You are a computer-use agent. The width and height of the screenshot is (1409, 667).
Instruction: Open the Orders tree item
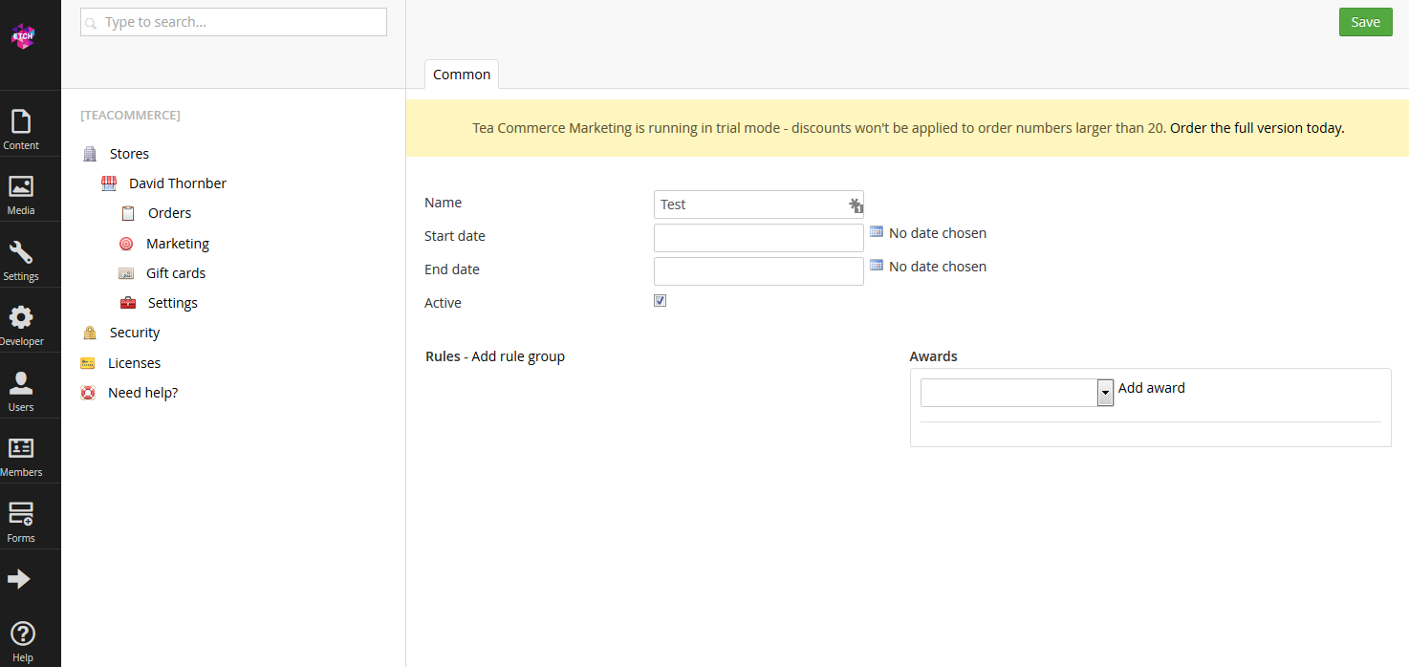pyautogui.click(x=169, y=213)
